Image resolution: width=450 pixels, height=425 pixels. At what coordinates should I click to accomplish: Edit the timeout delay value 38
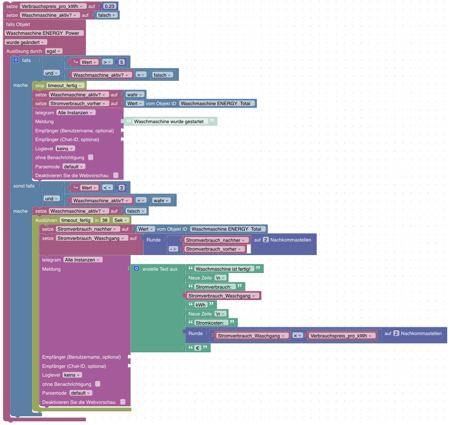pyautogui.click(x=105, y=220)
